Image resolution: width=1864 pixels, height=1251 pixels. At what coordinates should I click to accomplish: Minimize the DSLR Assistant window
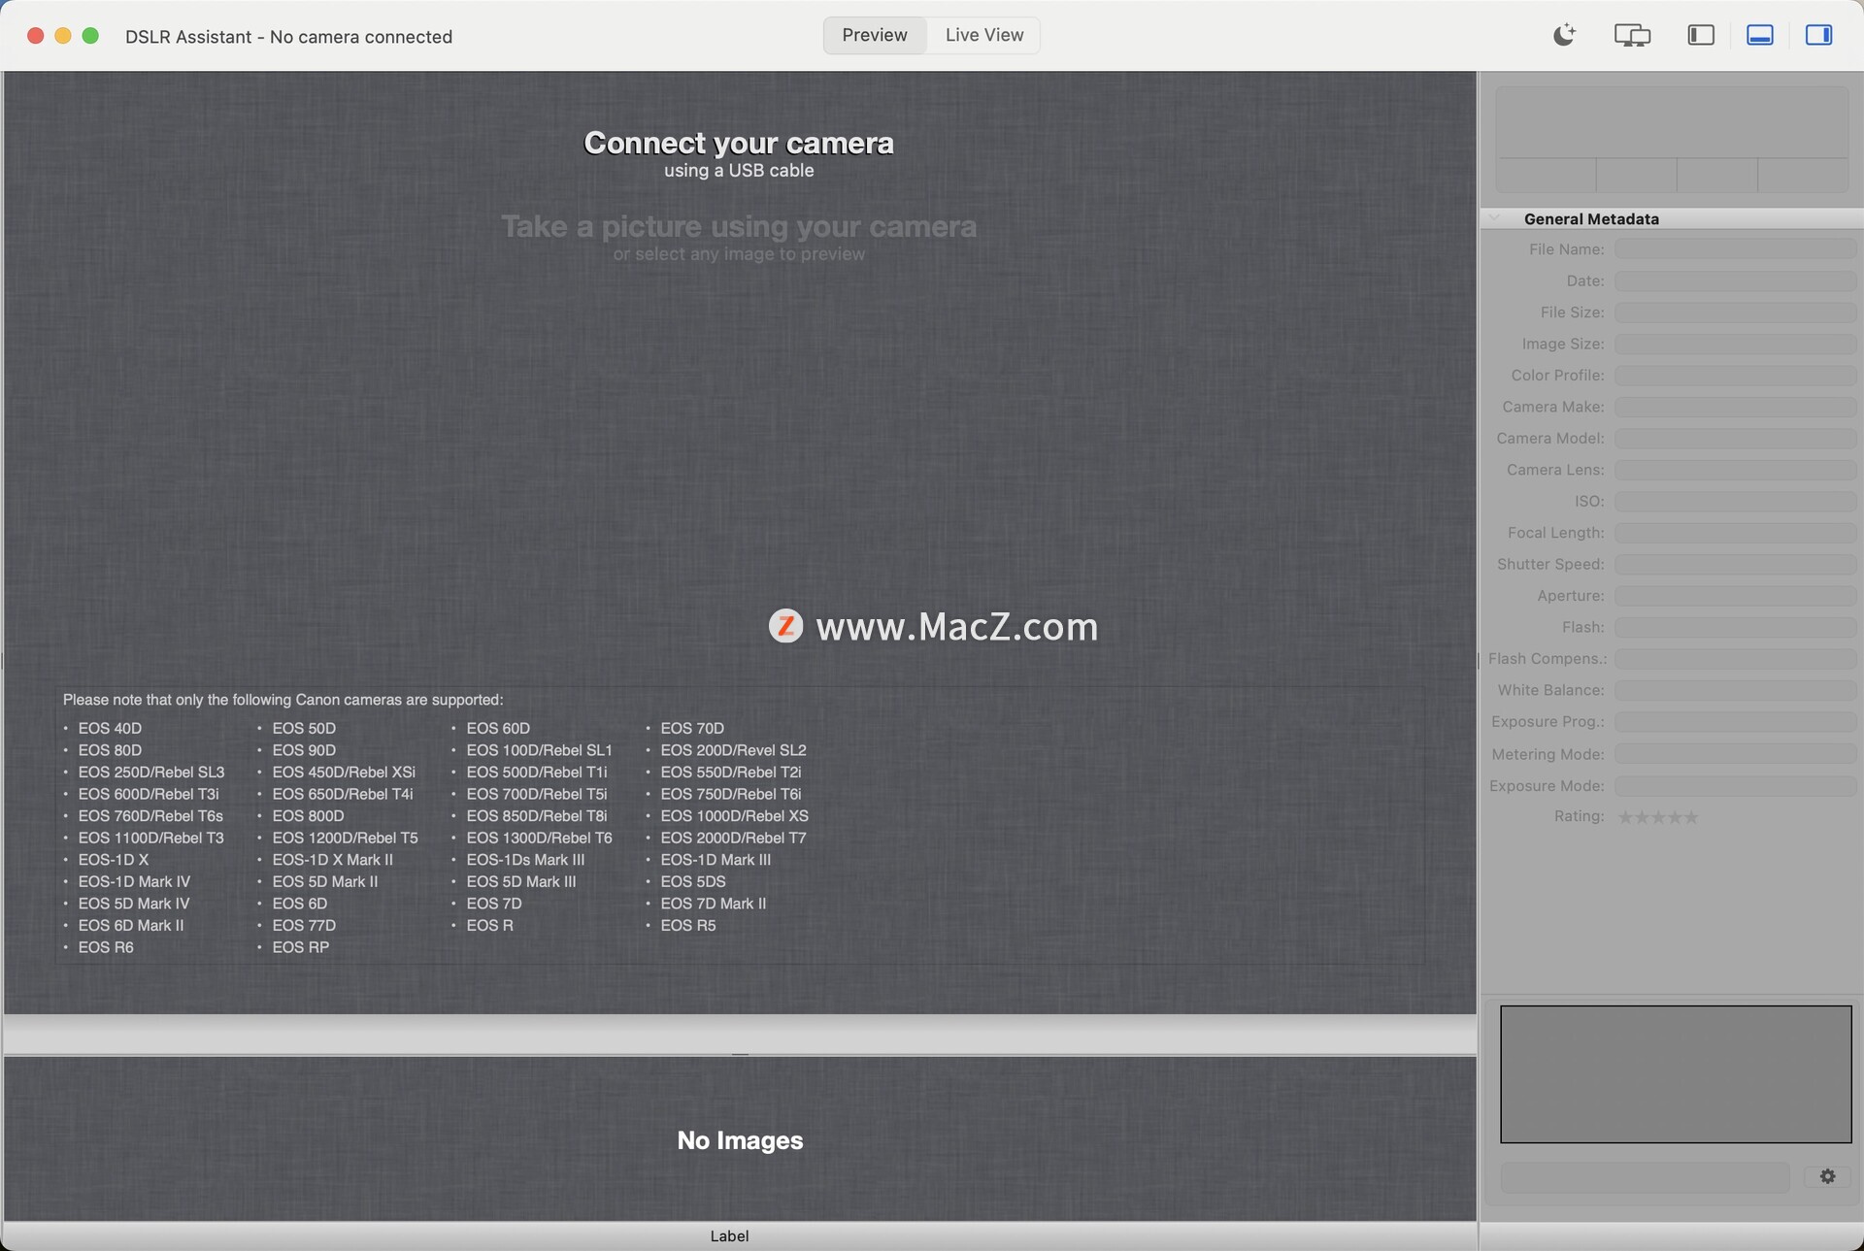pyautogui.click(x=63, y=36)
